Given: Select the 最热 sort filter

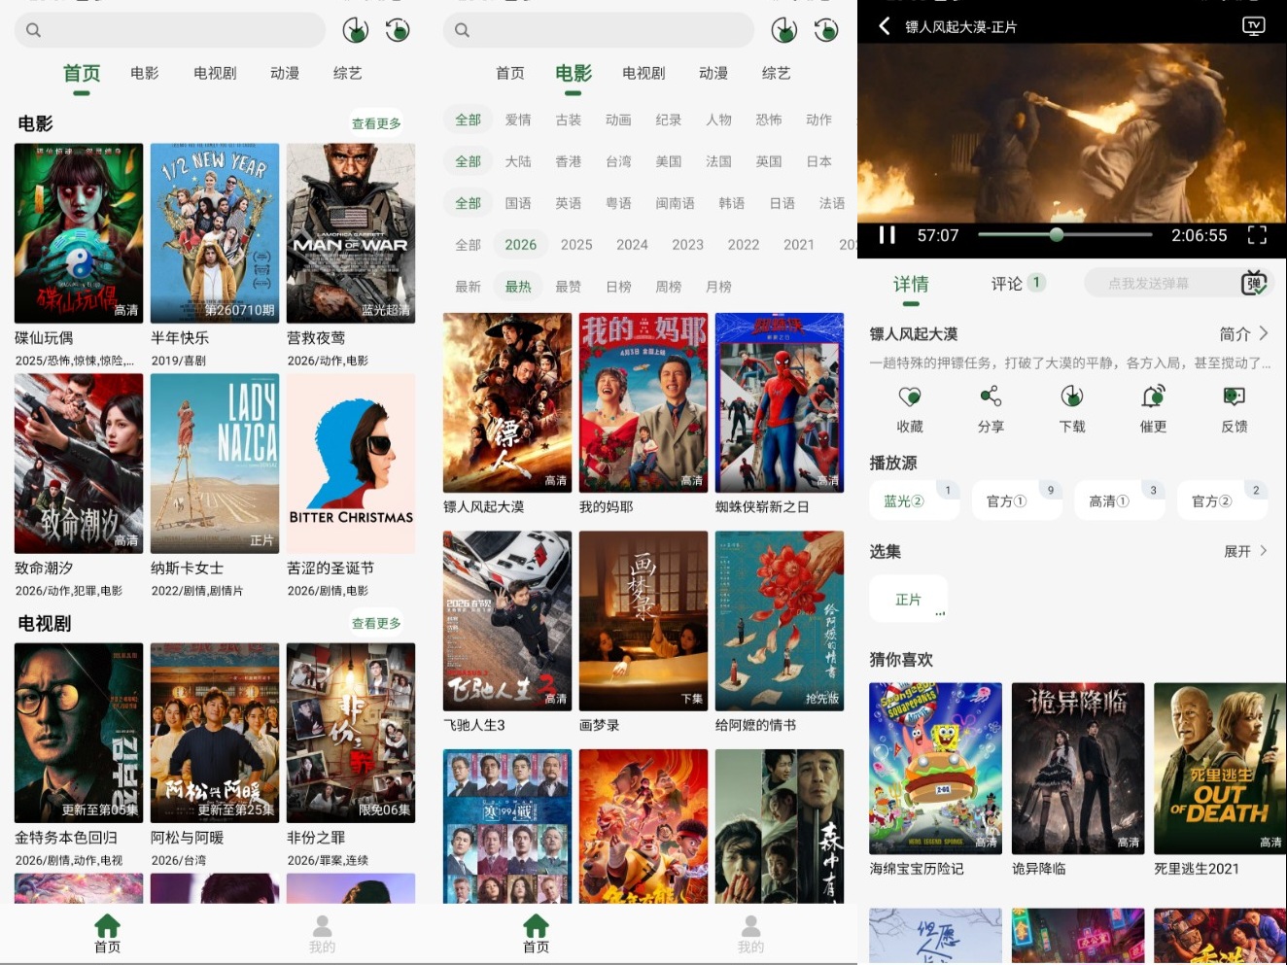Looking at the screenshot, I should point(518,287).
